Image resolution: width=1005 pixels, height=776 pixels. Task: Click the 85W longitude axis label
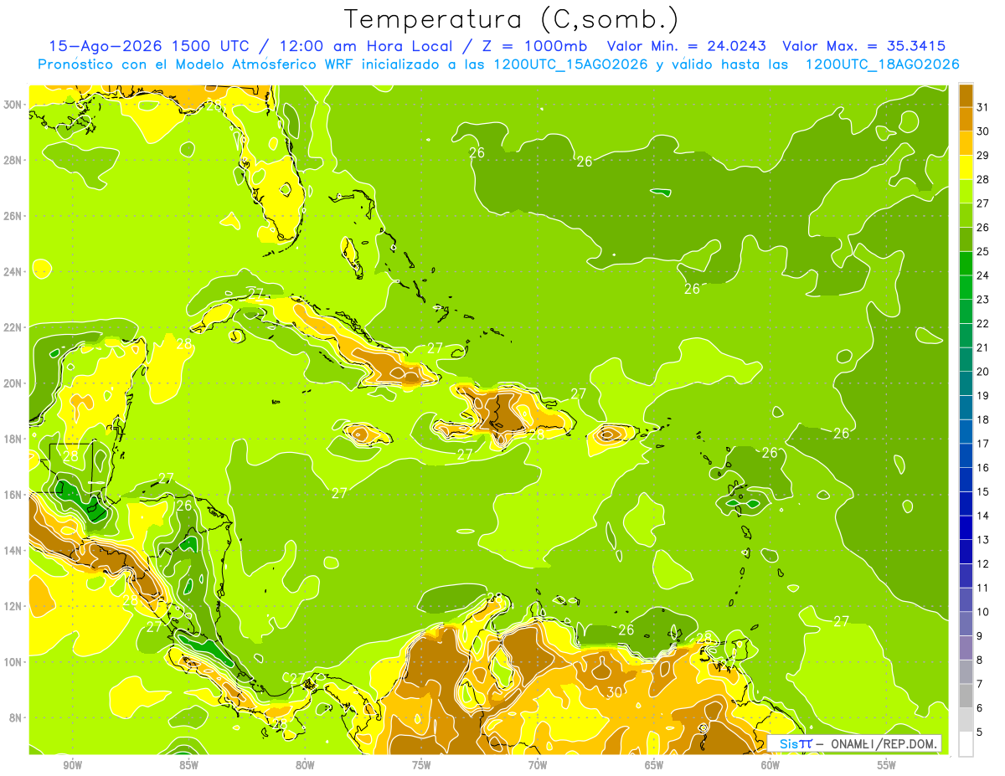click(188, 766)
